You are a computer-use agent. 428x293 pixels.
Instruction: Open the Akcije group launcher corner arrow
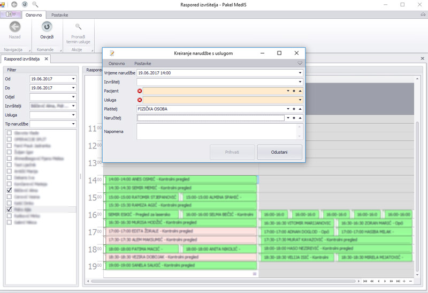click(92, 50)
